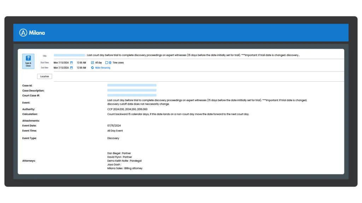Click the Time zones globe icon
The image size is (362, 203).
tap(110, 63)
